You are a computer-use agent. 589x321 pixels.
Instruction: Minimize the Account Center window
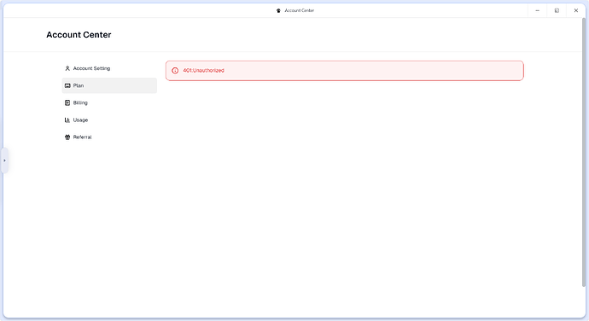(538, 10)
